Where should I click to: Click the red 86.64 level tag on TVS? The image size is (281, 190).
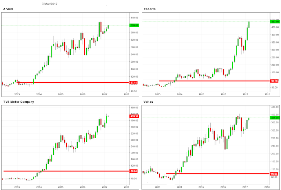[x=133, y=171]
